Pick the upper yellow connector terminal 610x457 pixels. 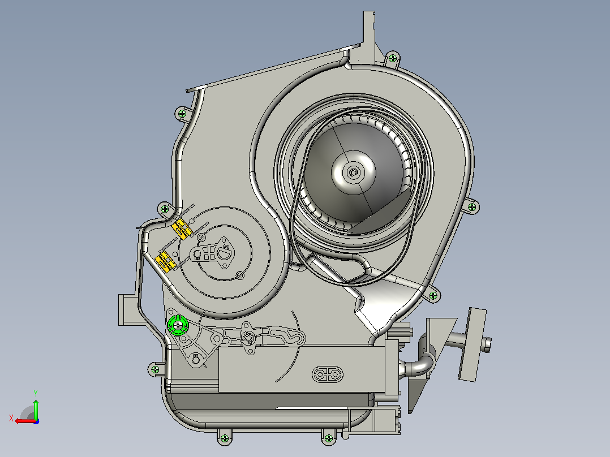click(182, 228)
